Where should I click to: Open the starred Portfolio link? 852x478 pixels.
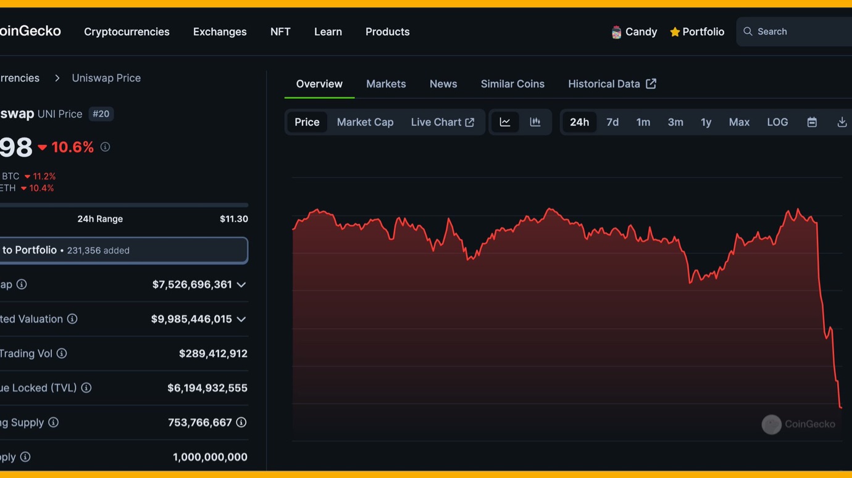click(697, 32)
